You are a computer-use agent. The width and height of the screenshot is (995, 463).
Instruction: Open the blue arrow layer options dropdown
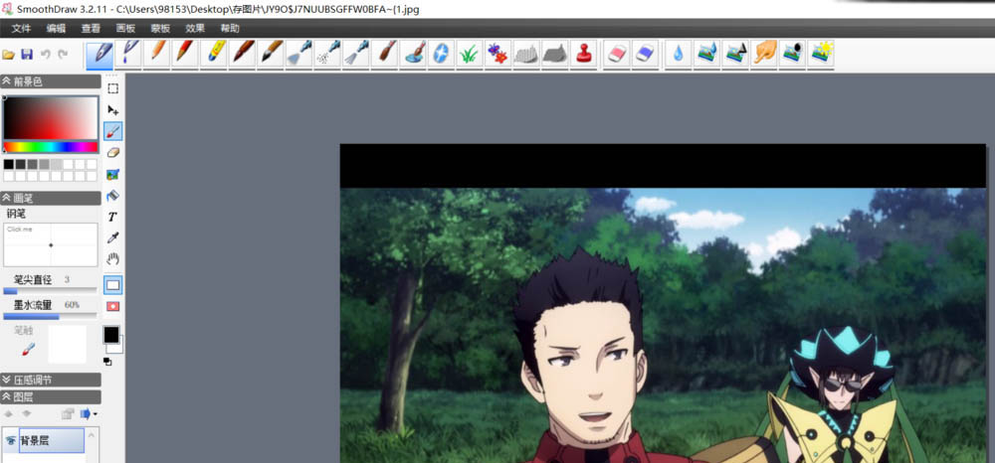coord(89,414)
